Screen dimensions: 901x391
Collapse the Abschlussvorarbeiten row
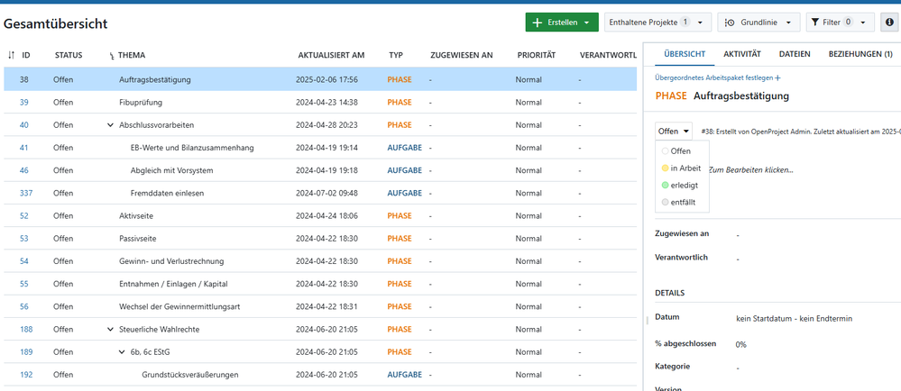pyautogui.click(x=111, y=124)
